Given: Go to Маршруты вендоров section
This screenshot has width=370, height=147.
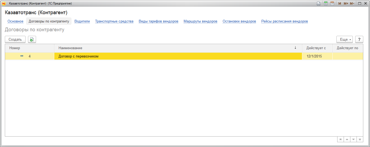Looking at the screenshot, I should click(x=200, y=21).
